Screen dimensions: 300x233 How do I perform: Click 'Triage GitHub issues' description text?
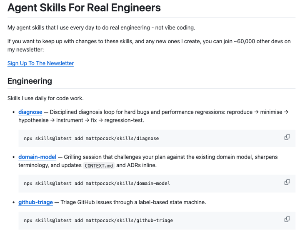click(x=133, y=202)
